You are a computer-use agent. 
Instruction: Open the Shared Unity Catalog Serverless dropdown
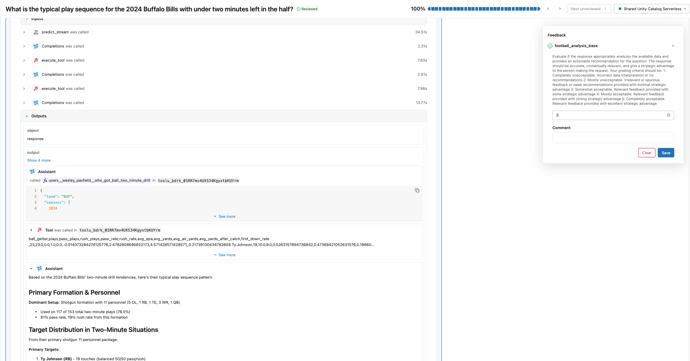click(651, 8)
